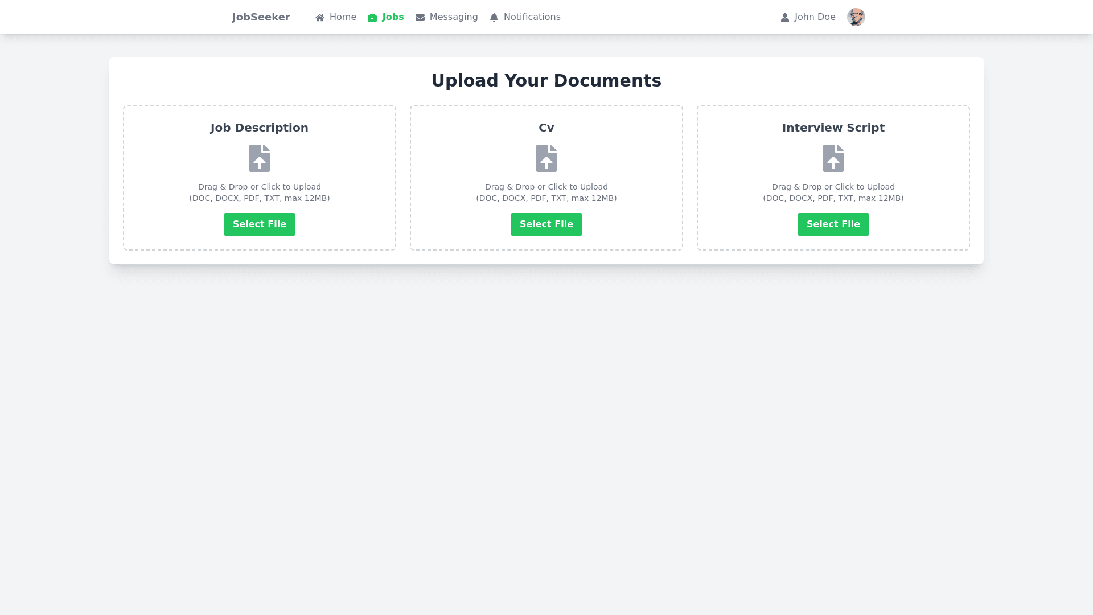Open the Notifications menu item
This screenshot has height=615, width=1093.
point(532,17)
